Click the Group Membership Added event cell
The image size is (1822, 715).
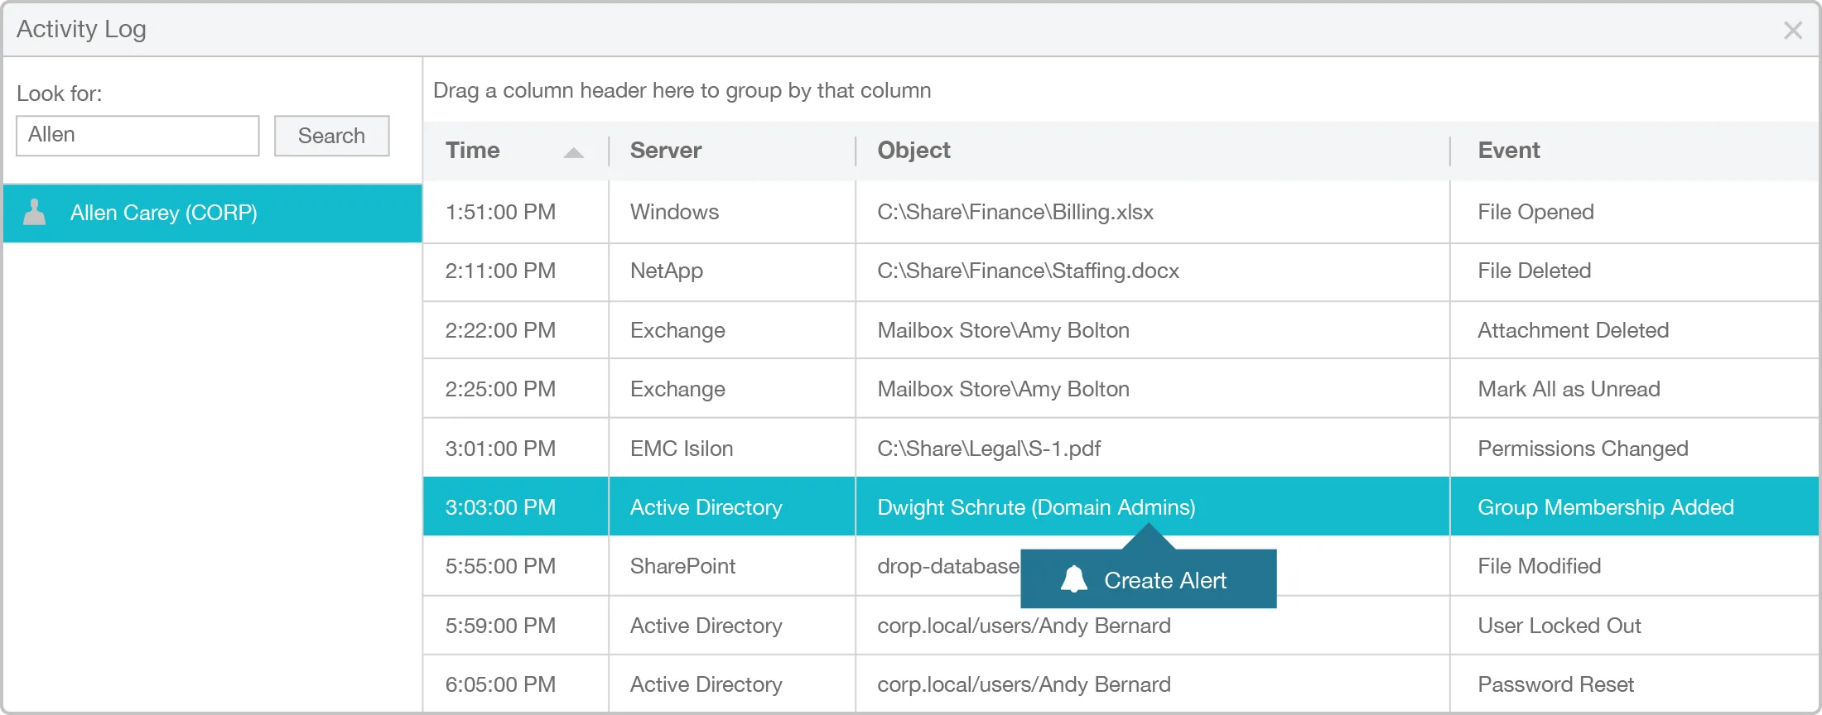click(1635, 507)
